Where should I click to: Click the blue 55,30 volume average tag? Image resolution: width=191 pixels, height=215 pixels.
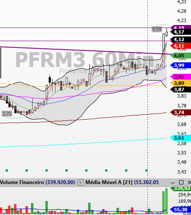click(x=181, y=209)
